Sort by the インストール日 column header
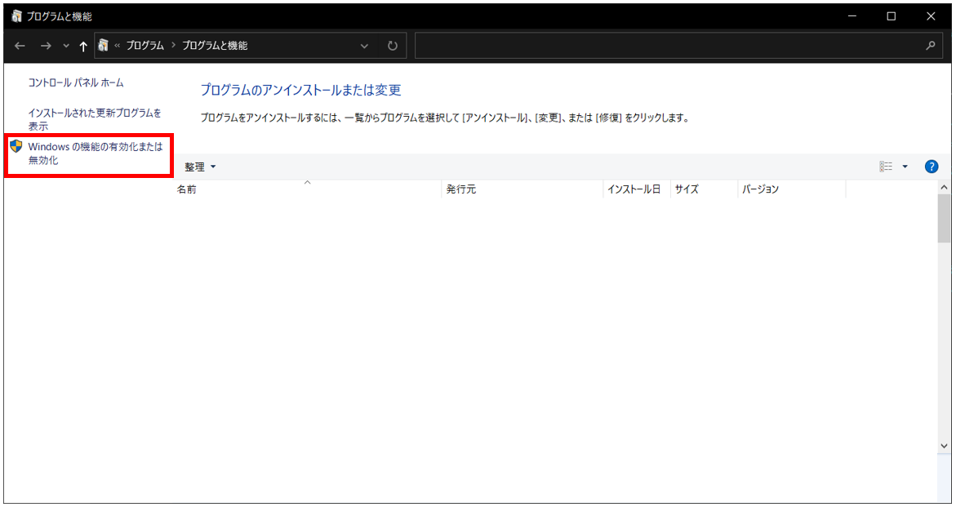The image size is (956, 507). [637, 189]
